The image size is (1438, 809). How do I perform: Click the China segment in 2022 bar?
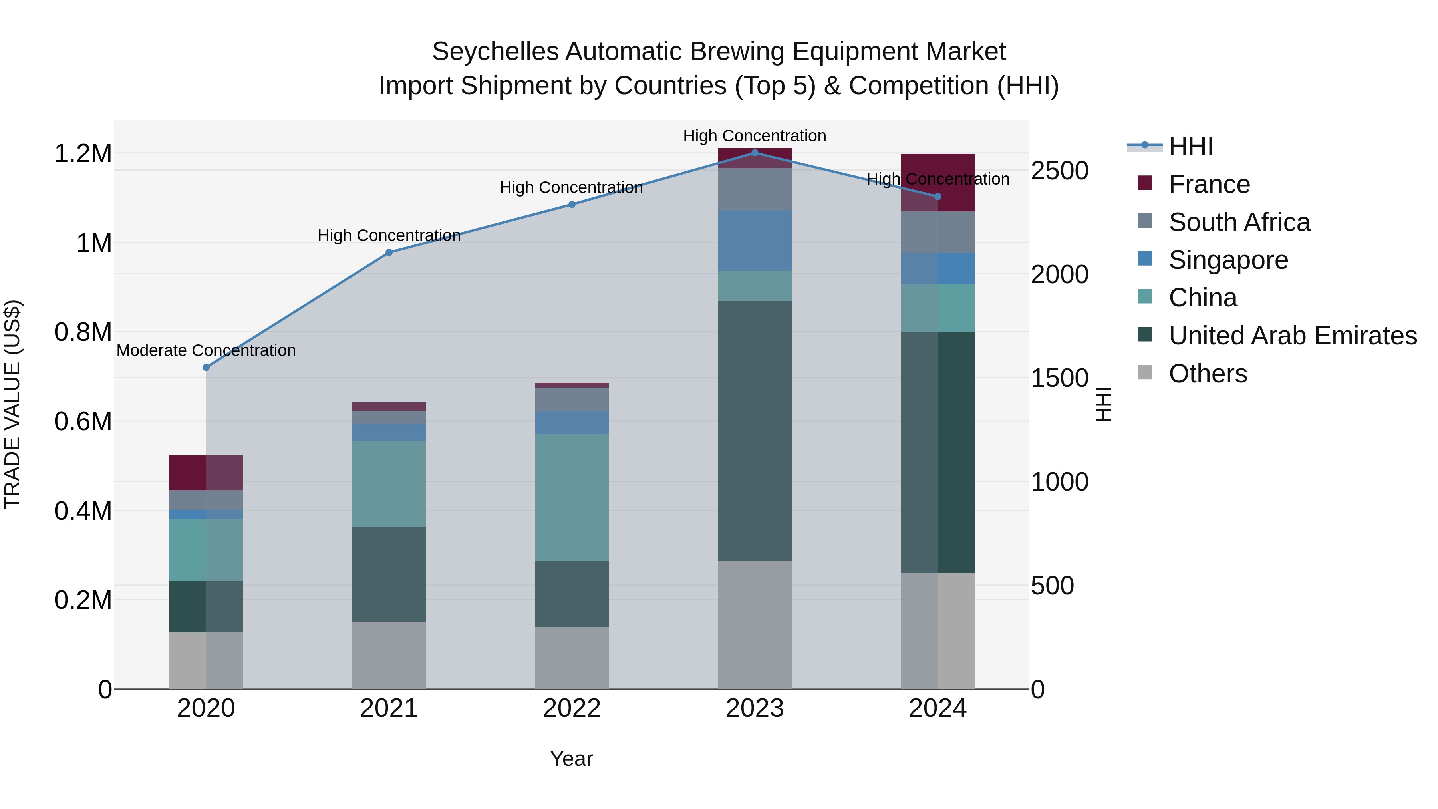572,498
